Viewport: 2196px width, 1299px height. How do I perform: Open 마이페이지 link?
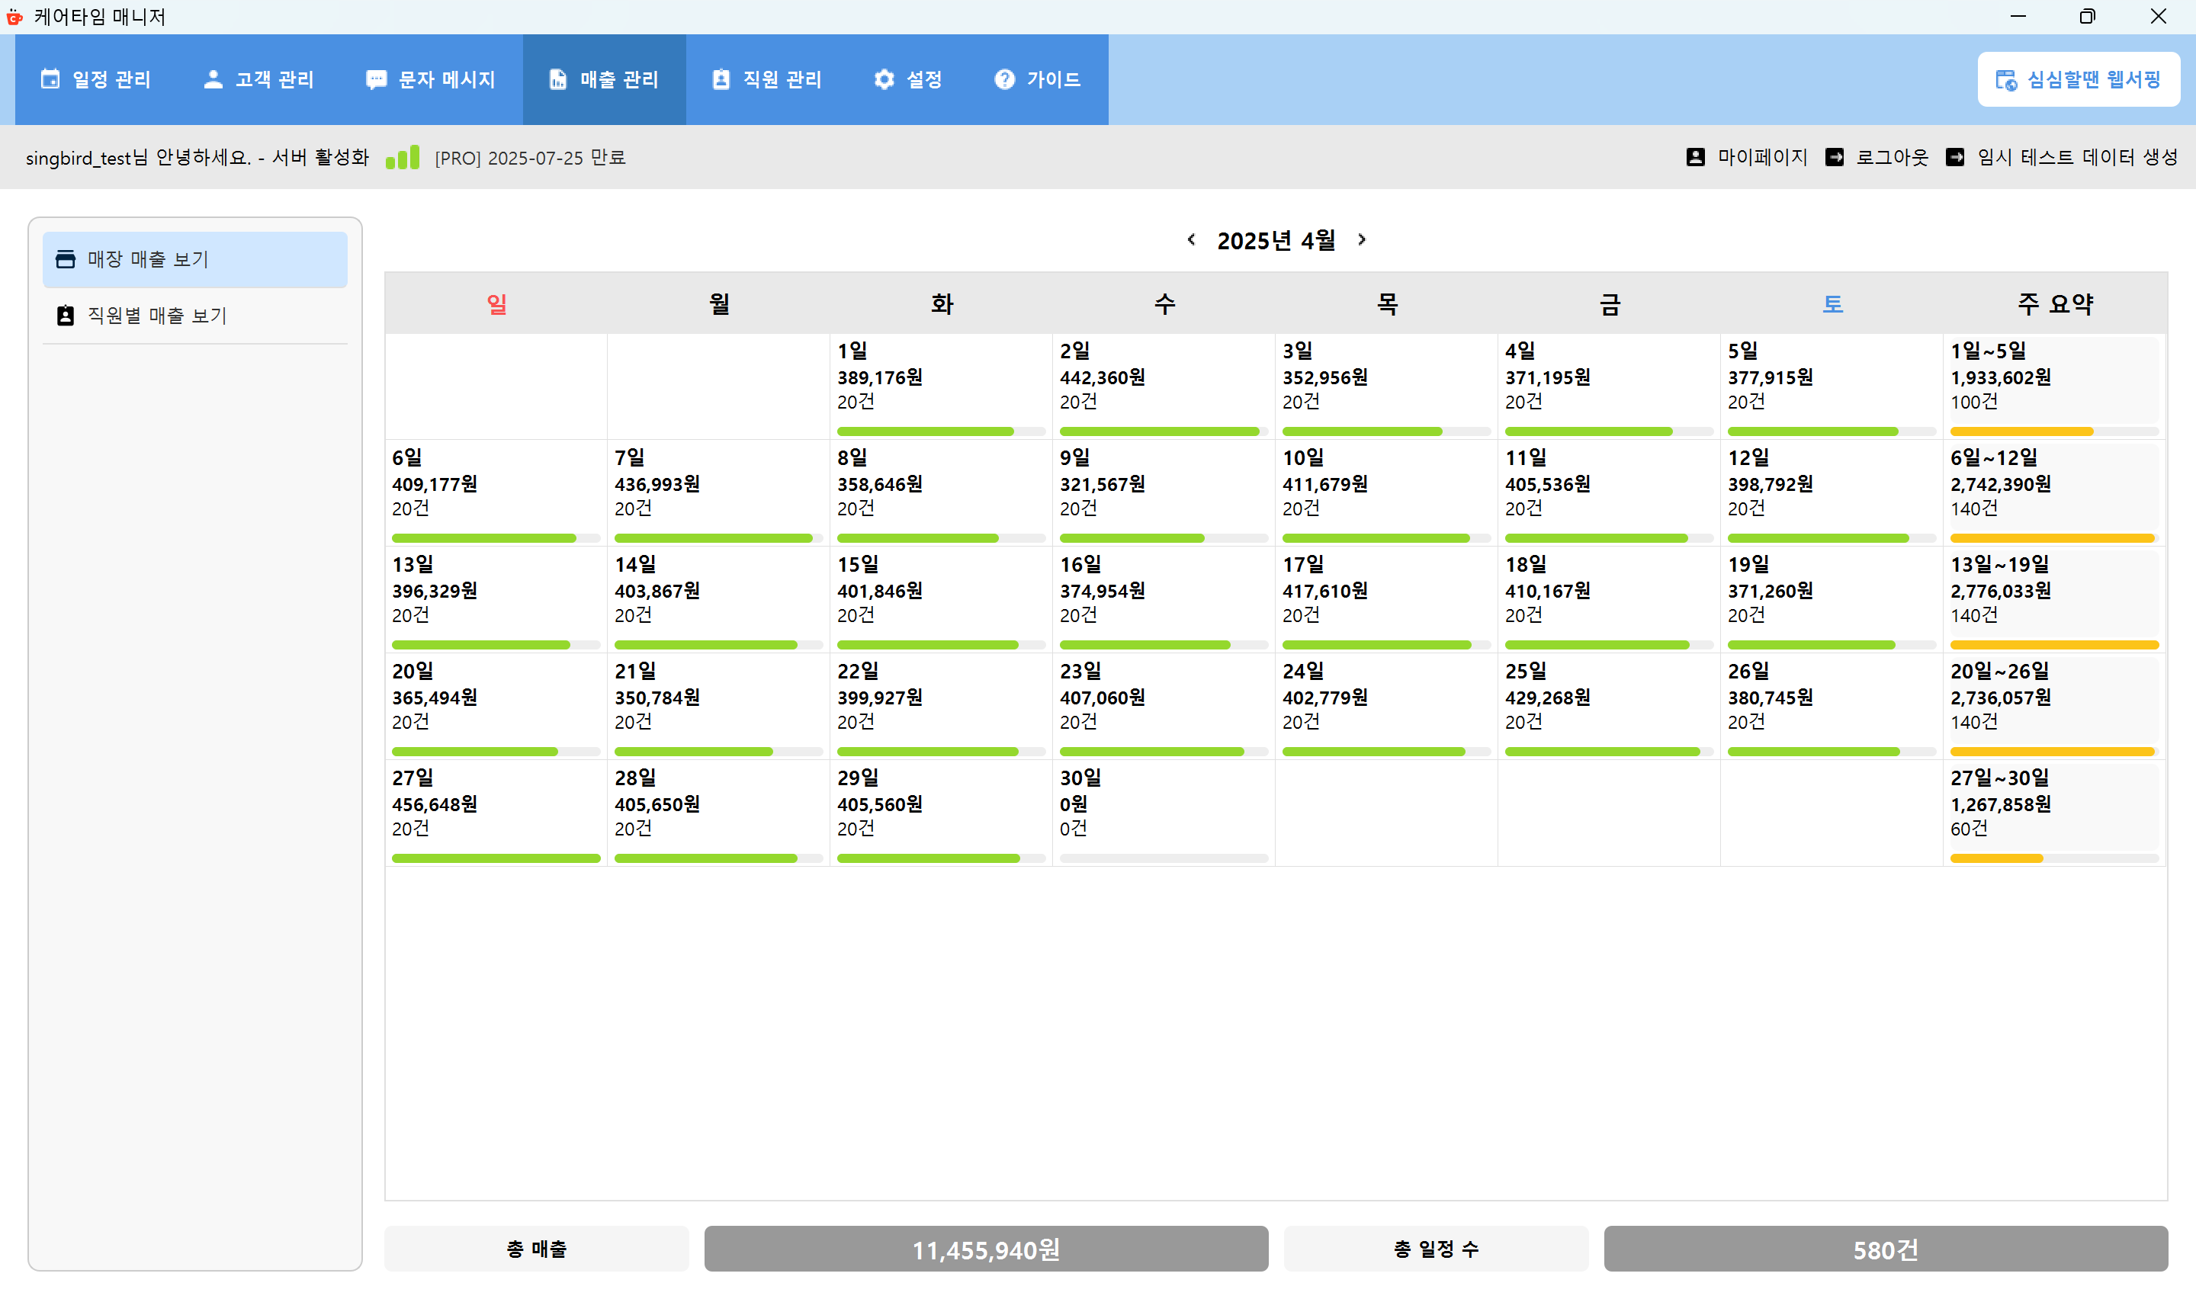[1761, 158]
